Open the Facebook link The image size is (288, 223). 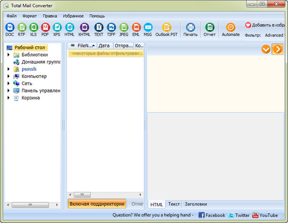tap(212, 215)
